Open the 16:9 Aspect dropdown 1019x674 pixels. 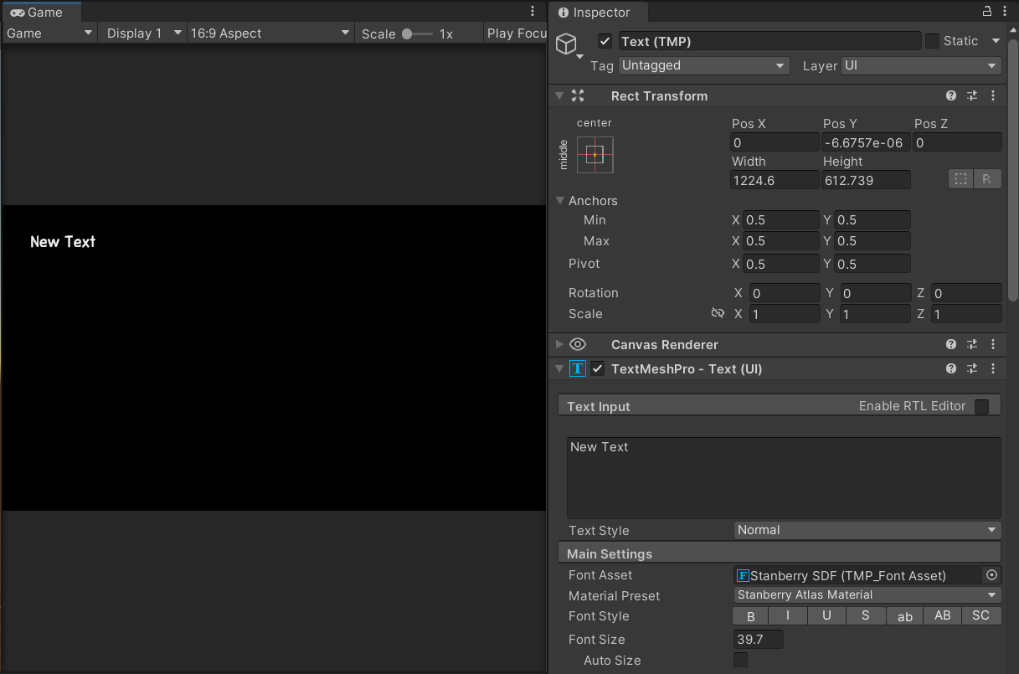270,33
